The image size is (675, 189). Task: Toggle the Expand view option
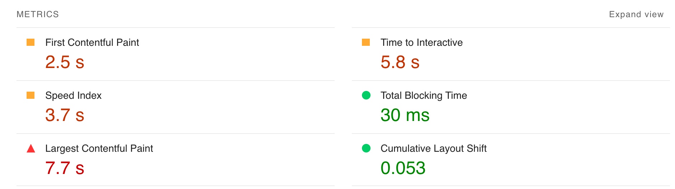point(636,14)
